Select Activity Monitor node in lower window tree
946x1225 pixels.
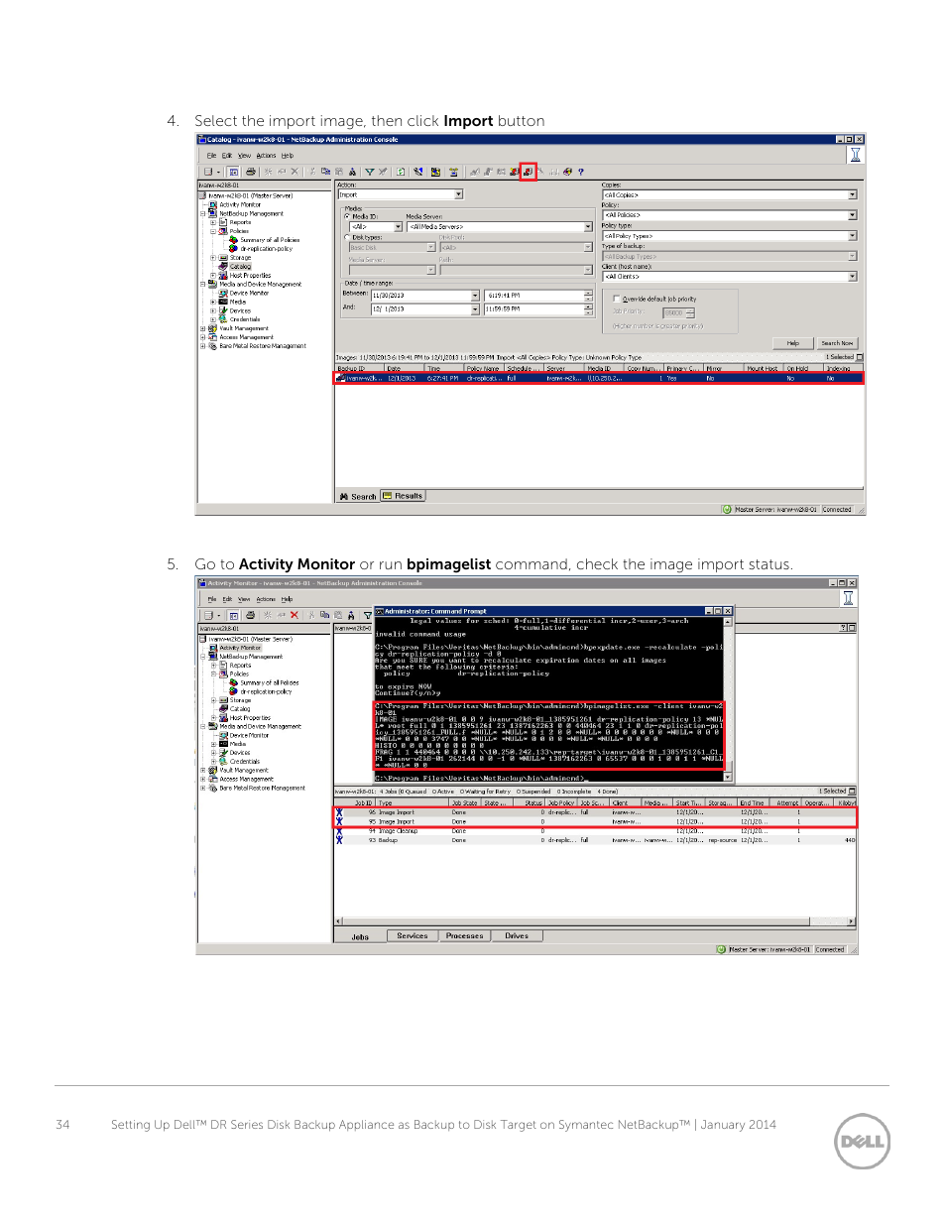coord(240,648)
